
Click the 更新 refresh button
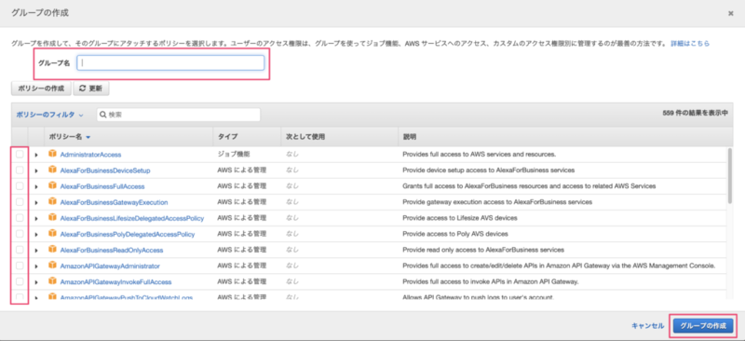coord(91,89)
